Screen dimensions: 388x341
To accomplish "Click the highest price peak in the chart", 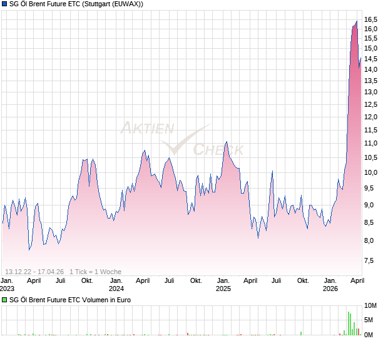I will click(357, 21).
